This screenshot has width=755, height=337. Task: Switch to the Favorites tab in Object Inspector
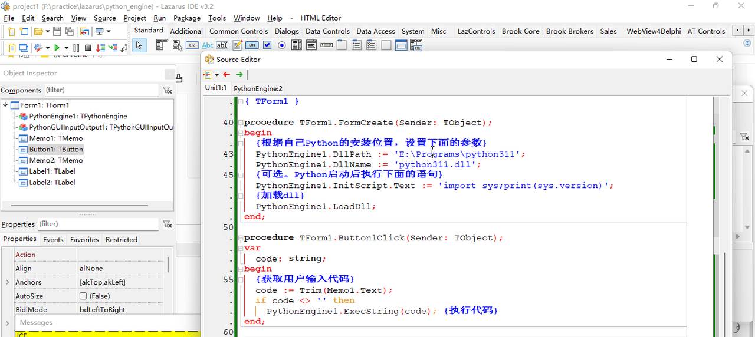point(84,239)
